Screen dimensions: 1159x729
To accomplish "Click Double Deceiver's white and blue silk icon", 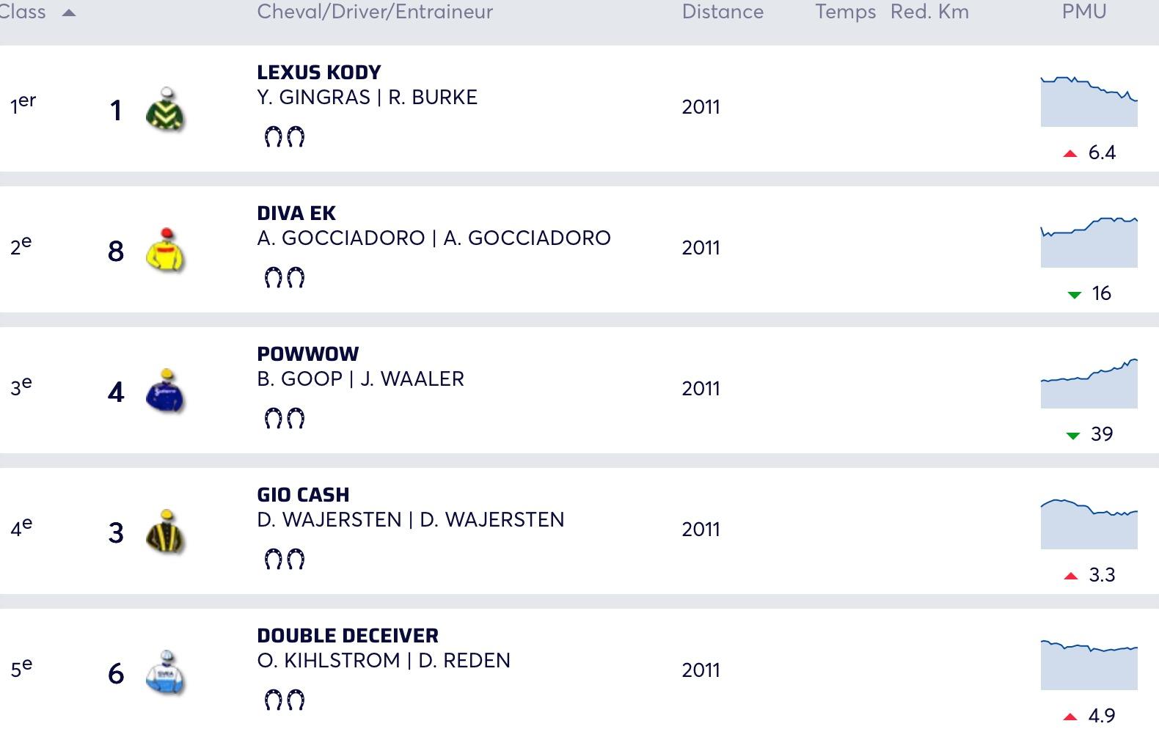I will (x=165, y=673).
